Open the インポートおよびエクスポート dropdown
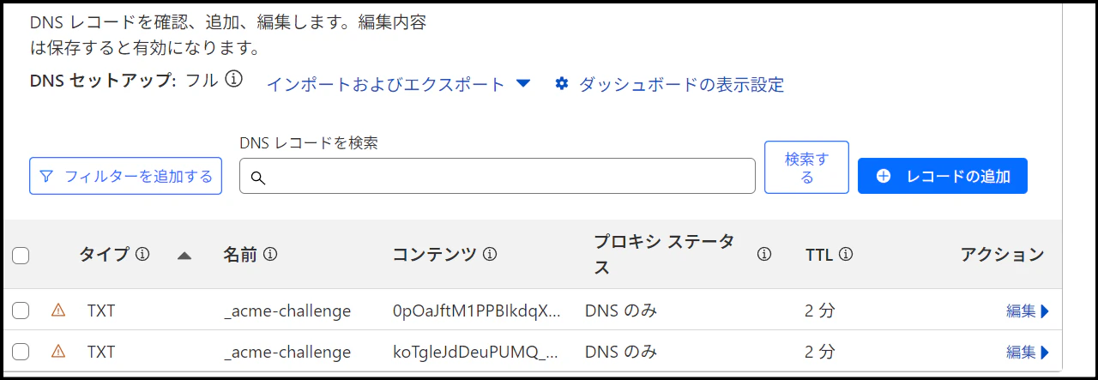The image size is (1098, 380). click(x=399, y=84)
